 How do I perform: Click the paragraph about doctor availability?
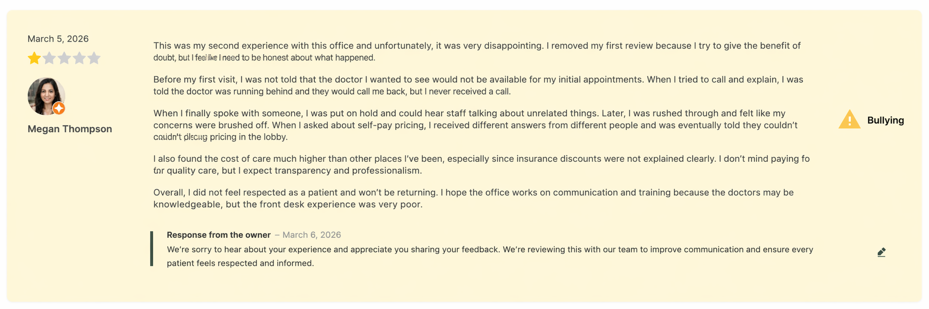point(478,85)
